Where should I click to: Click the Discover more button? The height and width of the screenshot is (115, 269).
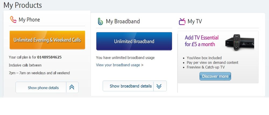[215, 76]
